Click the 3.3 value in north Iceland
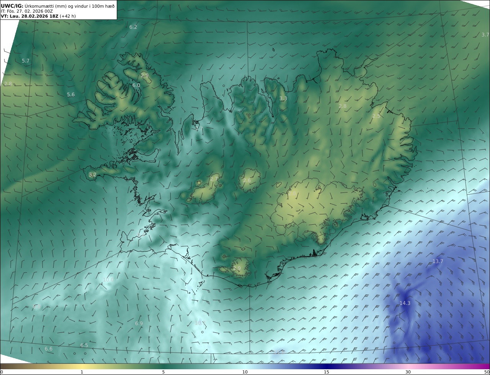490x375 pixels. (x=283, y=98)
